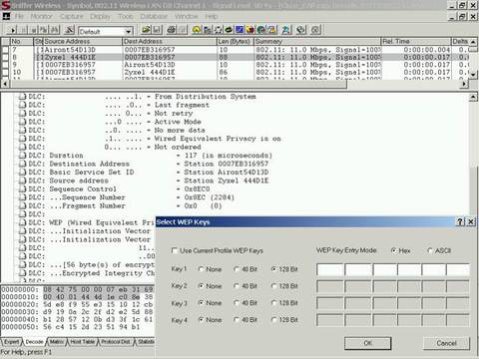Click Cancel in Select WEP Keys dialog
The height and width of the screenshot is (359, 479).
pyautogui.click(x=446, y=343)
